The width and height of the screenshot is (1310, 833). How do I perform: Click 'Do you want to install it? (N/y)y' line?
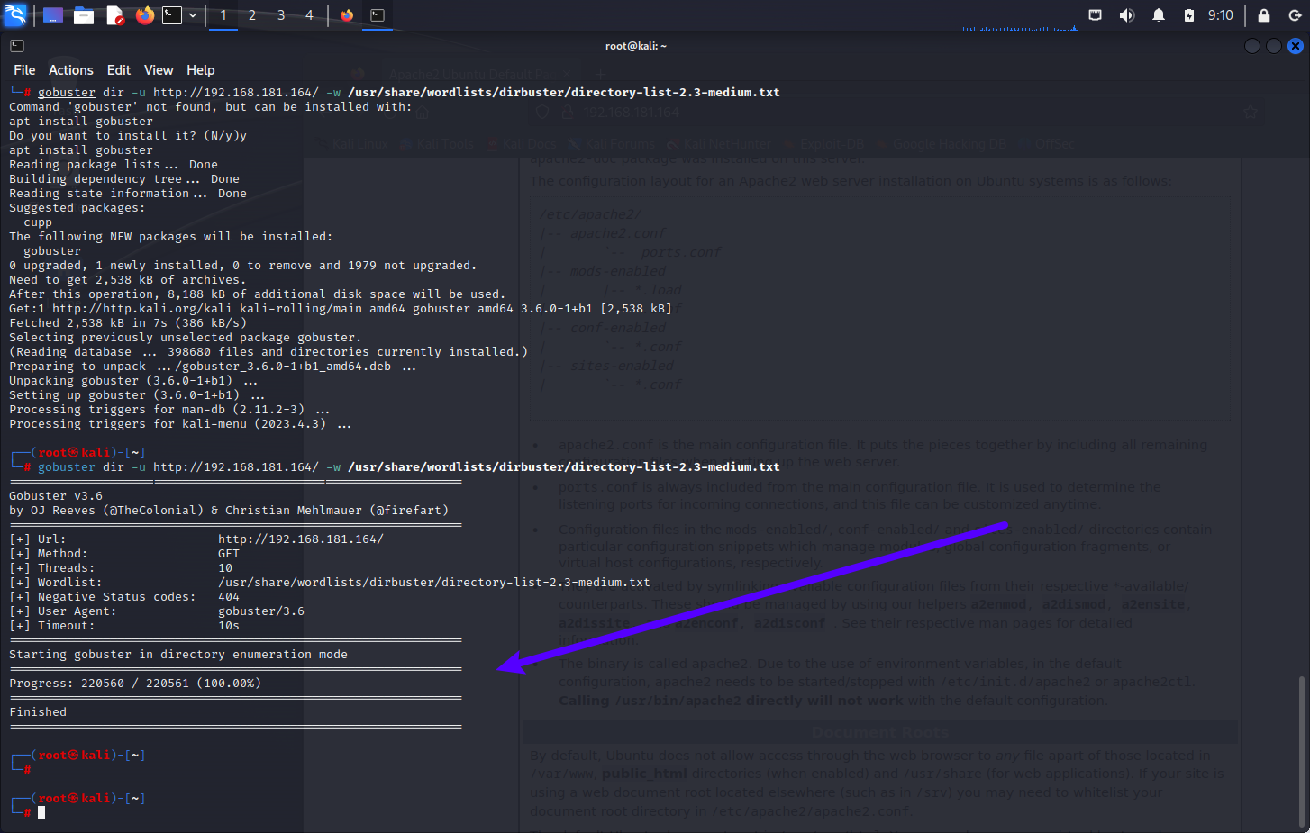pos(128,136)
